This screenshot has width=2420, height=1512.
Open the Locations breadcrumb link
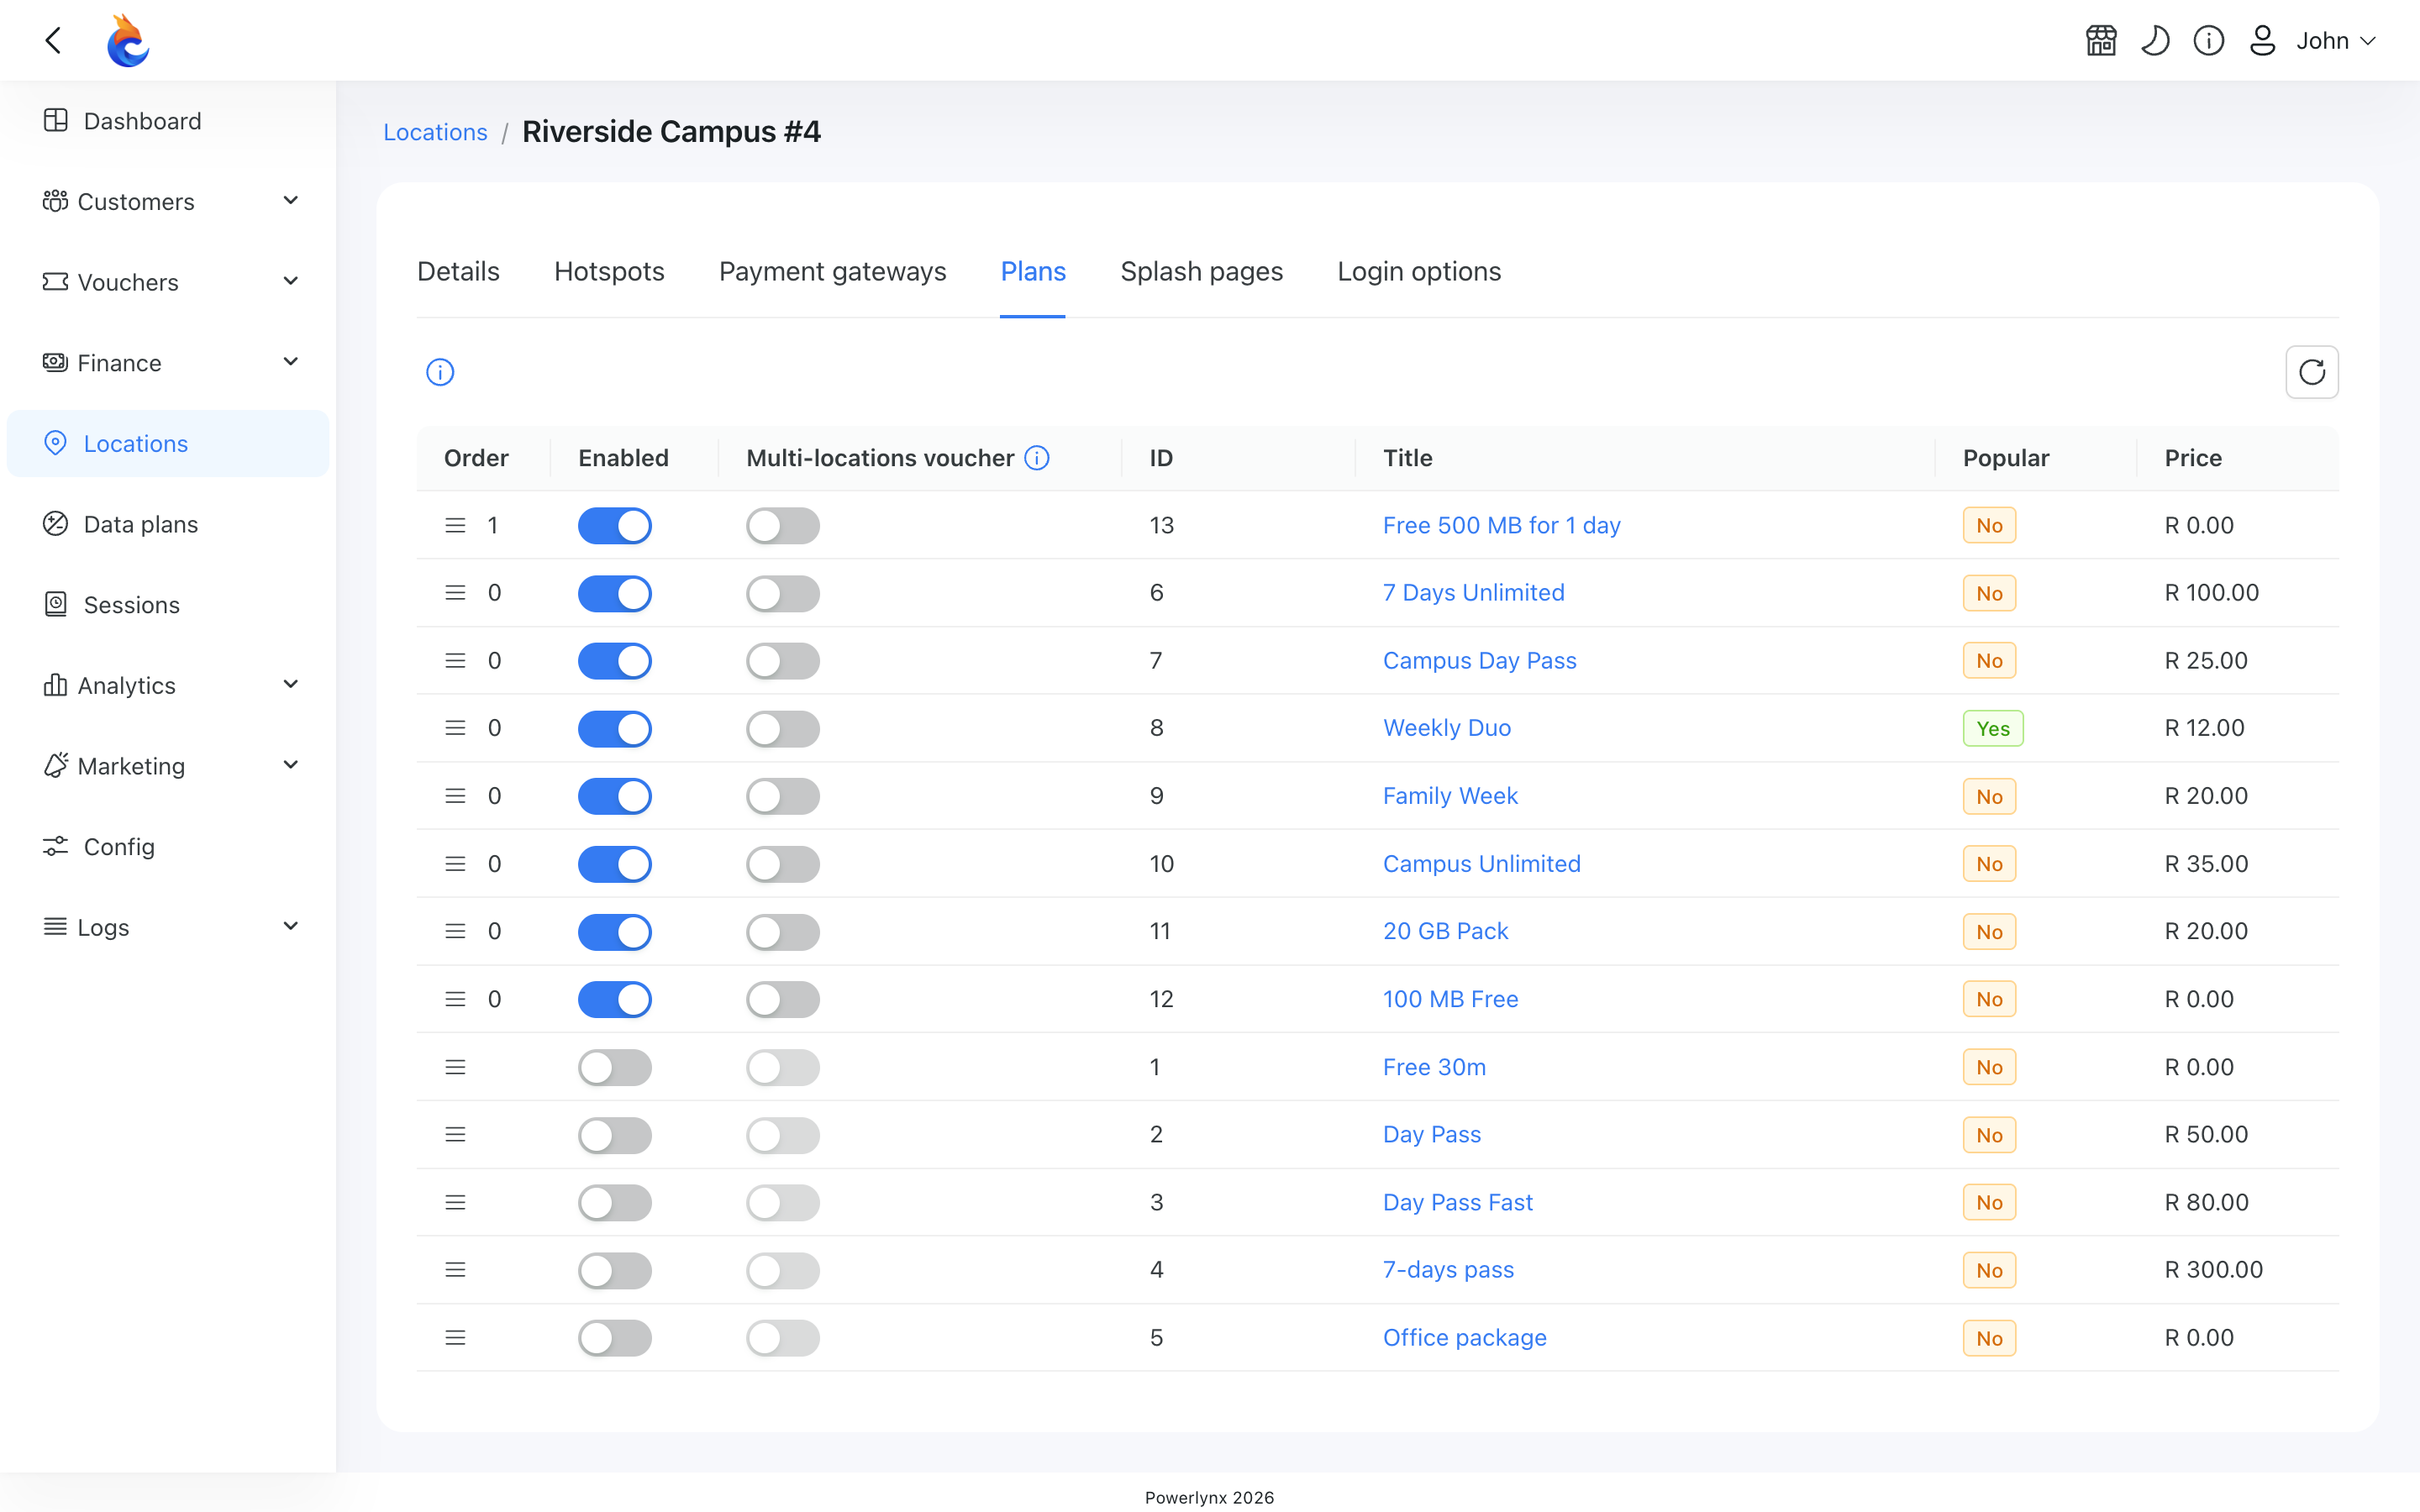(435, 132)
